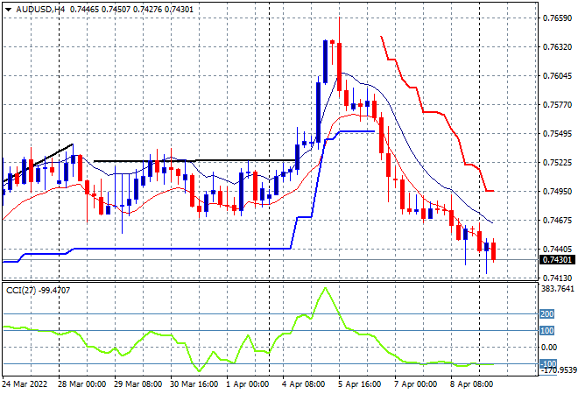
Task: Click the 0.74130 price scale label
Action: [557, 278]
